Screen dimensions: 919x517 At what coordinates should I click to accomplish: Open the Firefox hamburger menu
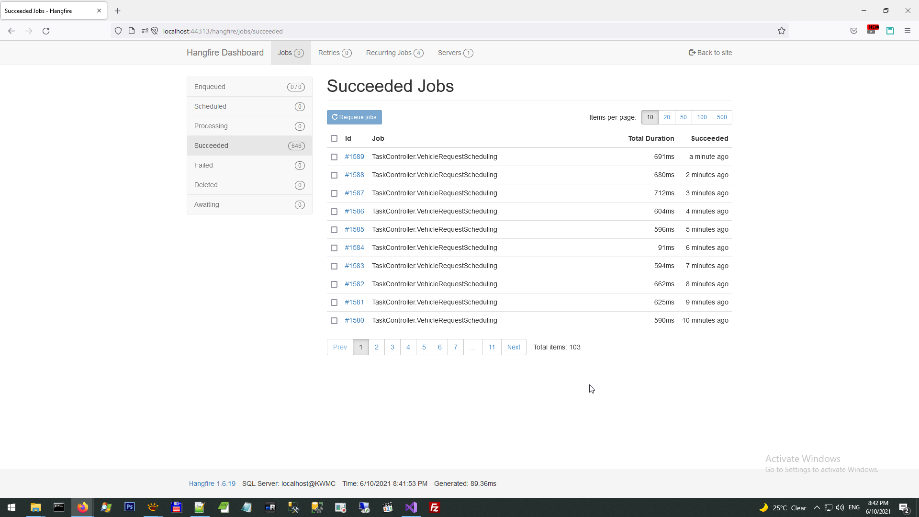click(x=907, y=31)
